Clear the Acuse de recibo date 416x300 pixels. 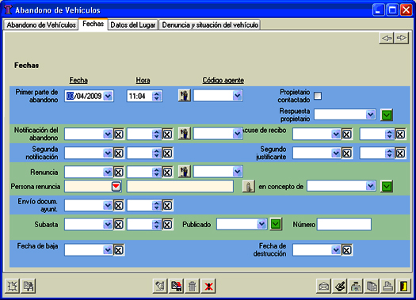tap(347, 134)
